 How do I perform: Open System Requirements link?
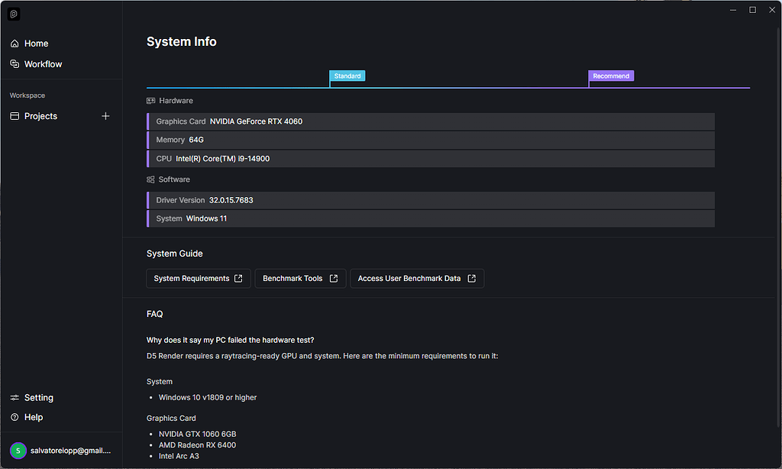[198, 278]
